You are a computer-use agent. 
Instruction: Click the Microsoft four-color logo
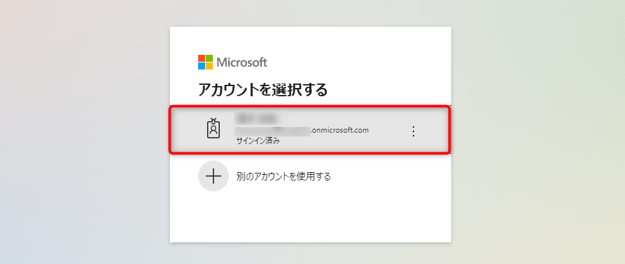tap(205, 62)
